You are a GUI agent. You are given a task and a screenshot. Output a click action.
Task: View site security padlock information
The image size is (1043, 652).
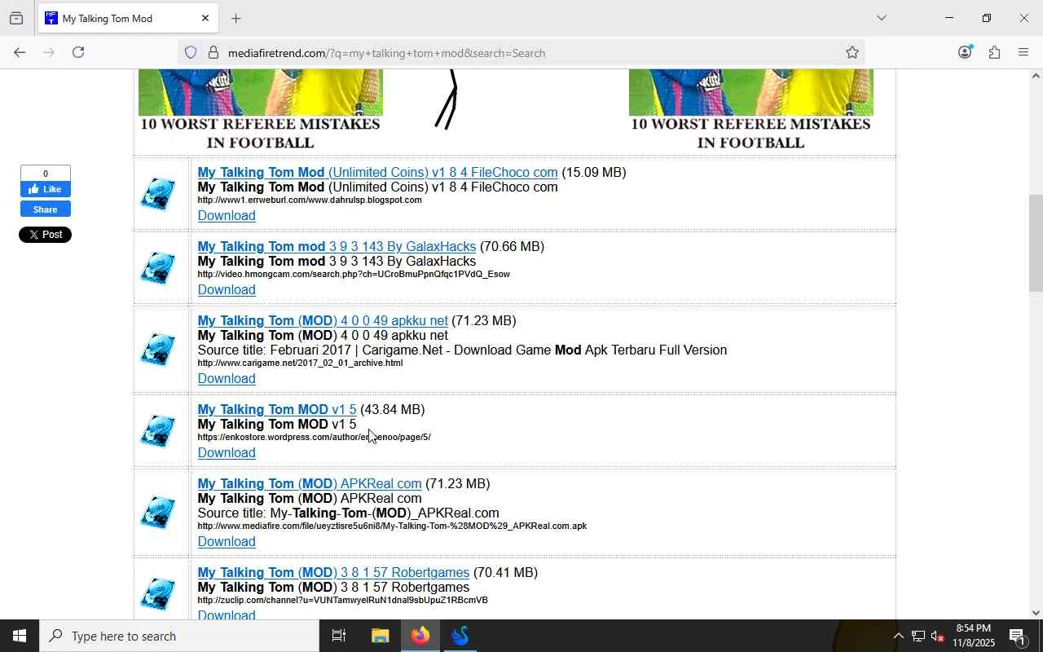coord(213,53)
